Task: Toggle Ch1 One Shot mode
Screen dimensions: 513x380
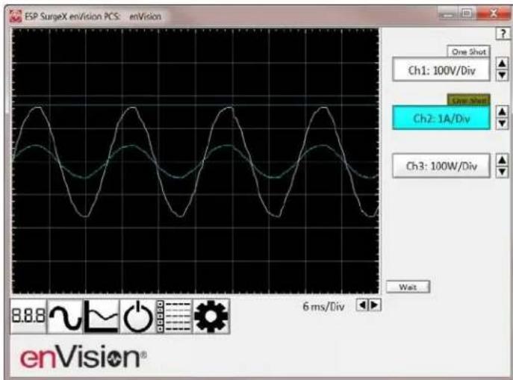Action: [468, 52]
